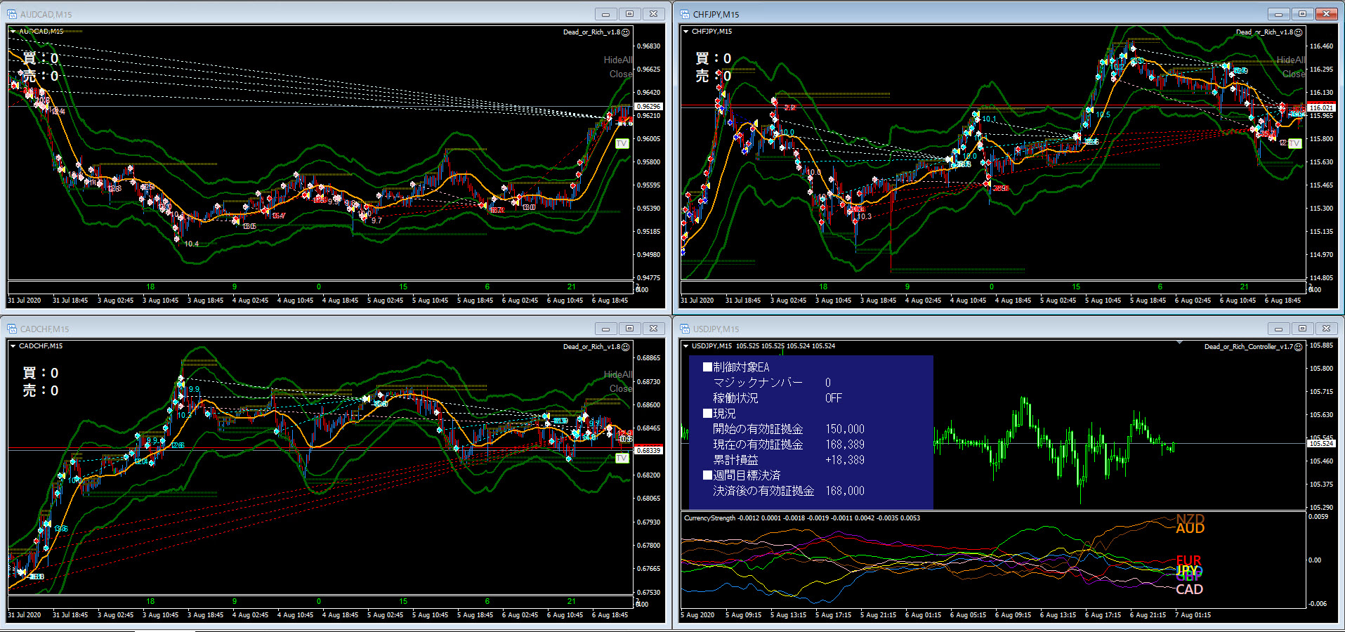Click the 7 Aug 01:15 time label on USDJPY
Screen dimensions: 1345x632
pos(1193,615)
